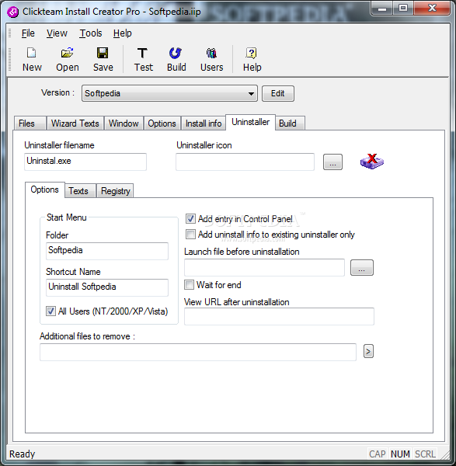Click the Clickteam app icon in title bar
This screenshot has width=456, height=466.
click(x=12, y=12)
